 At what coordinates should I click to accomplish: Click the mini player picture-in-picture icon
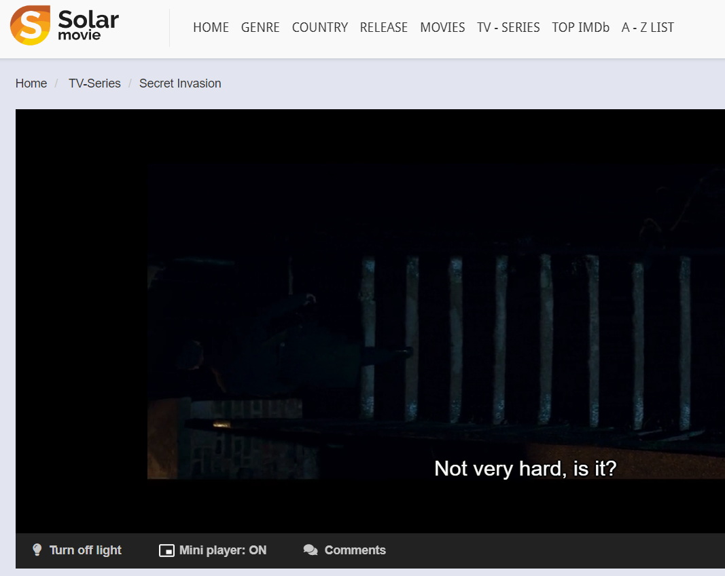(x=166, y=550)
